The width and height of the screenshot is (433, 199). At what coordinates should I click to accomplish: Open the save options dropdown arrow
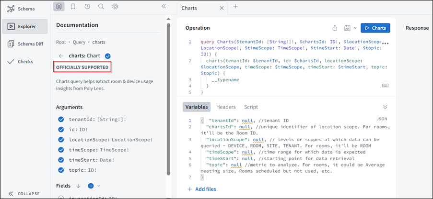click(355, 28)
